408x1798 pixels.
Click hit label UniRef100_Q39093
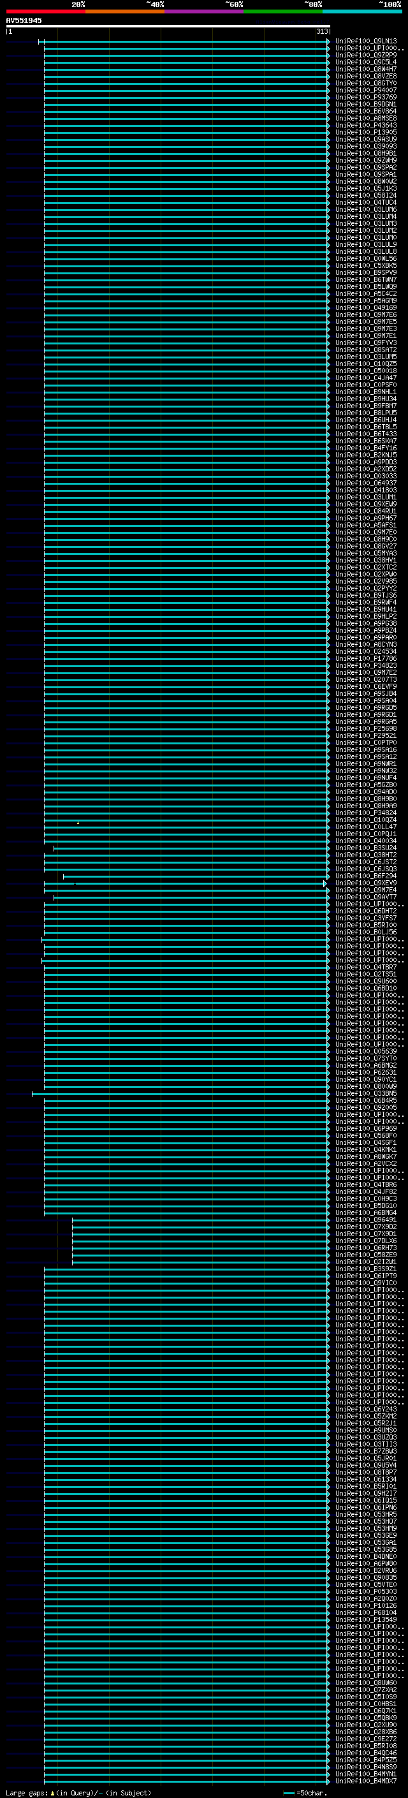pyautogui.click(x=366, y=147)
